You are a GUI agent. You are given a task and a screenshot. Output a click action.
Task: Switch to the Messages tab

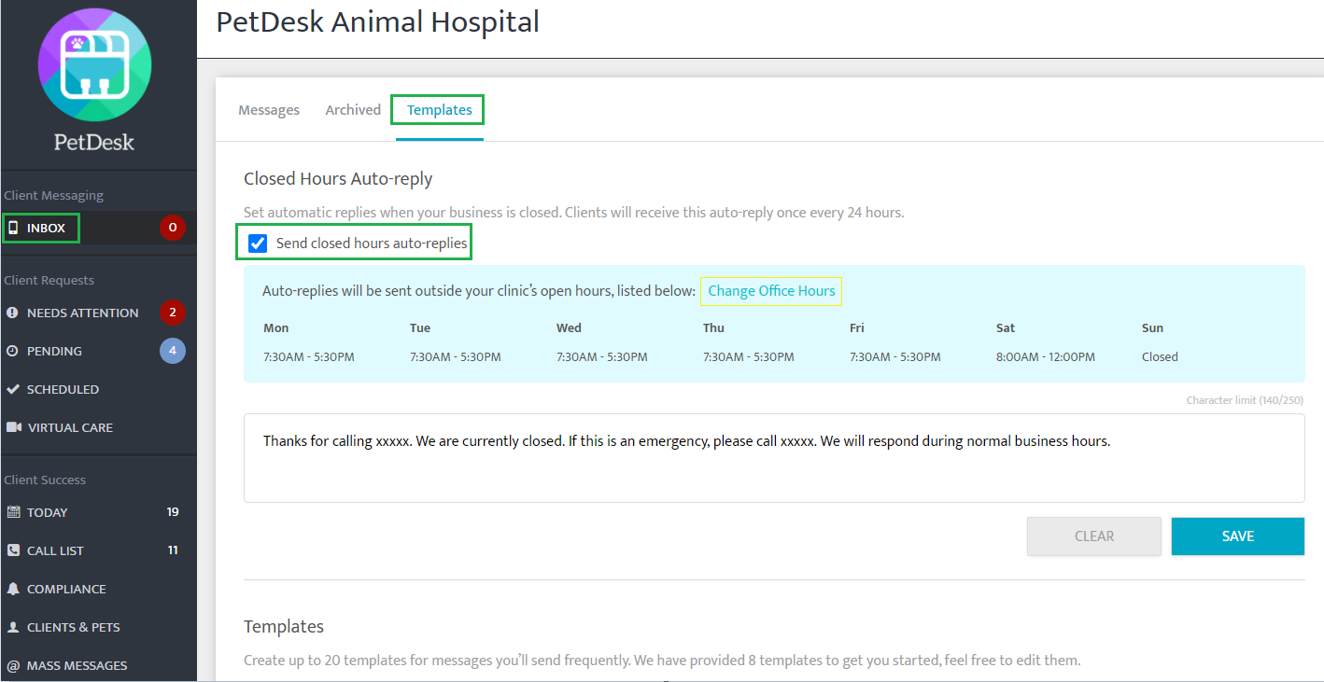point(269,110)
